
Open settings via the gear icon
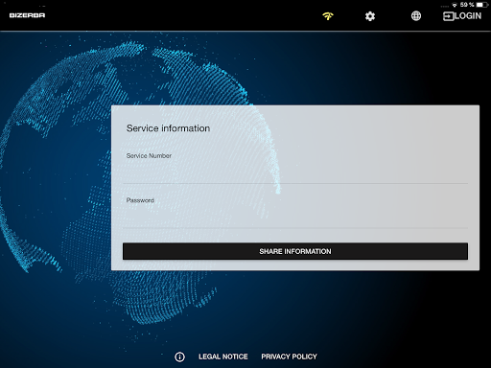click(x=370, y=16)
